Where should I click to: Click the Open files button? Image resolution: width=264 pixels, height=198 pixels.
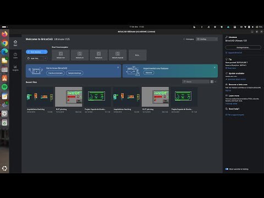coord(35,58)
